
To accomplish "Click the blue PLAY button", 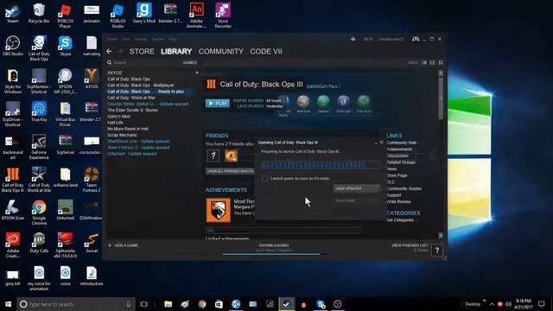I will tap(218, 104).
